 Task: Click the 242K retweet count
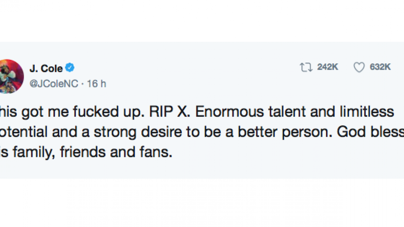pos(327,67)
